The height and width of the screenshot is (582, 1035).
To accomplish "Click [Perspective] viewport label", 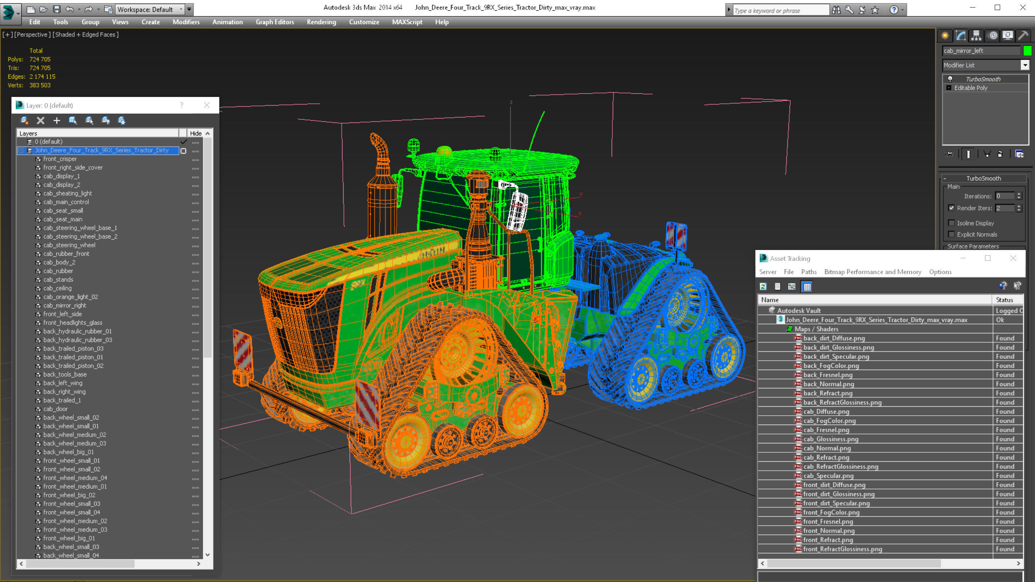I will click(32, 34).
